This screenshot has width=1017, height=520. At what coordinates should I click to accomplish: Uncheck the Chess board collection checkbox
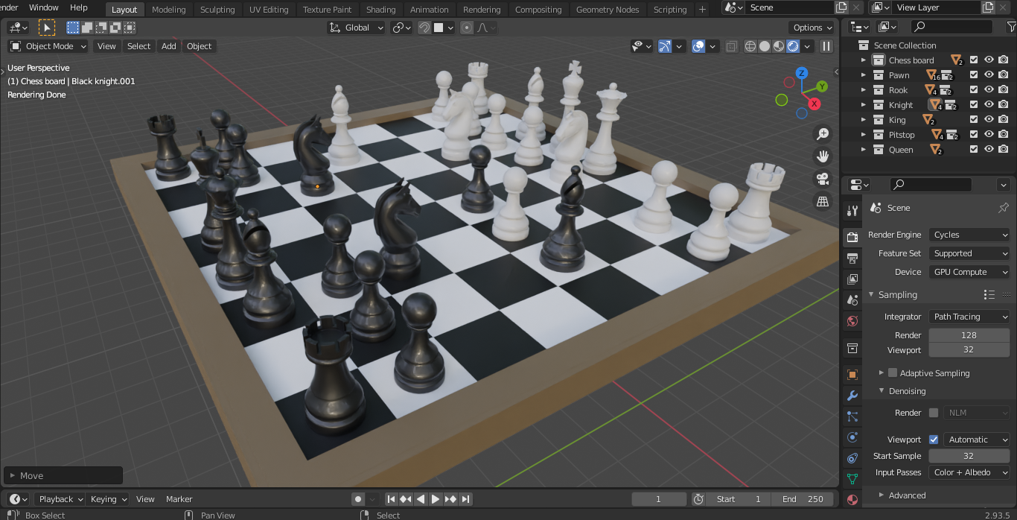tap(973, 60)
